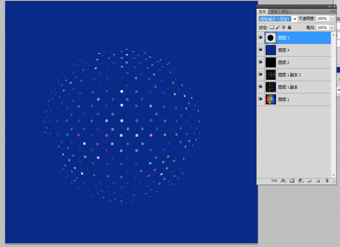Create a new adjustment layer
Image resolution: width=340 pixels, height=247 pixels.
(x=301, y=180)
